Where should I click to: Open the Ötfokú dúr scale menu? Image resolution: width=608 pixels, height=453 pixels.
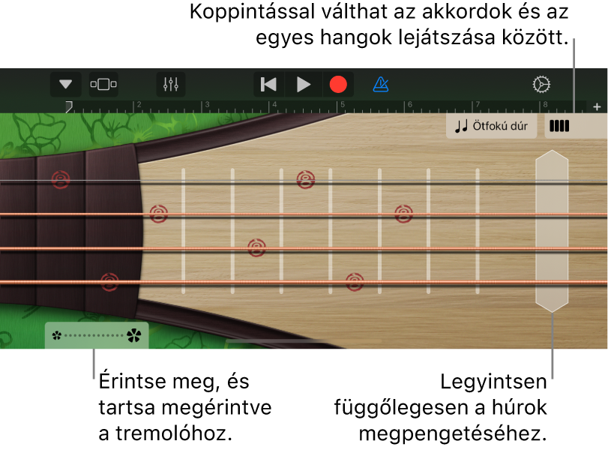click(491, 126)
